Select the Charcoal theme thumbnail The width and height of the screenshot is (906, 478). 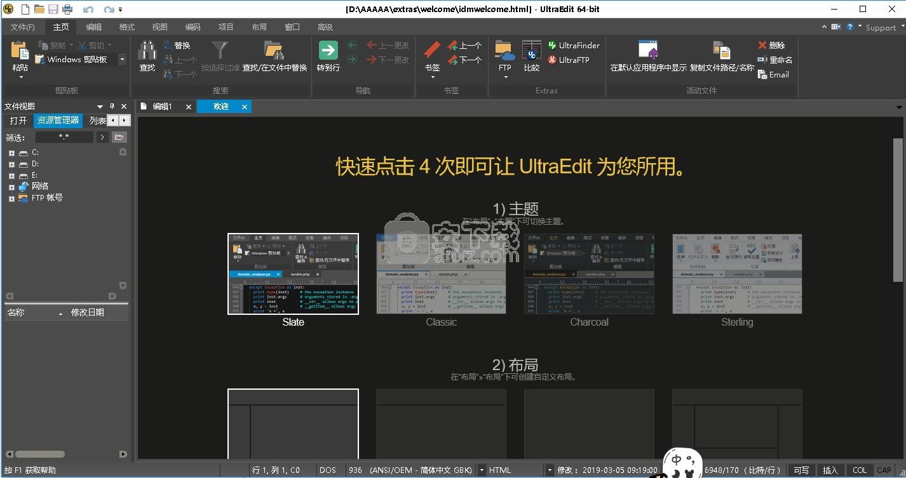589,274
